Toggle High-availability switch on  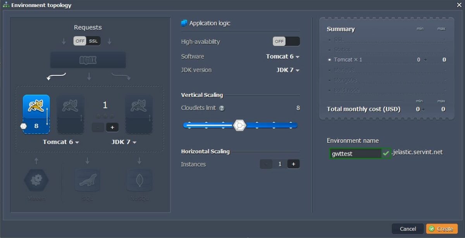(x=286, y=41)
